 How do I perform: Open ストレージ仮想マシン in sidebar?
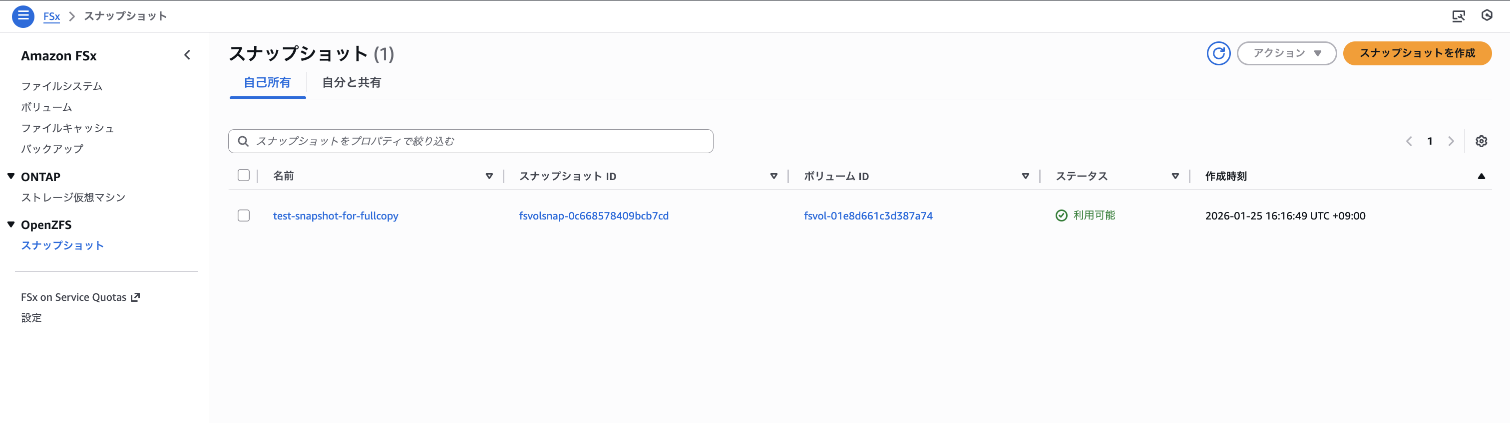73,198
